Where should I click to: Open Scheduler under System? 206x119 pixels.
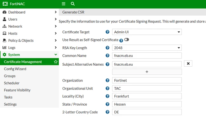click(12, 83)
